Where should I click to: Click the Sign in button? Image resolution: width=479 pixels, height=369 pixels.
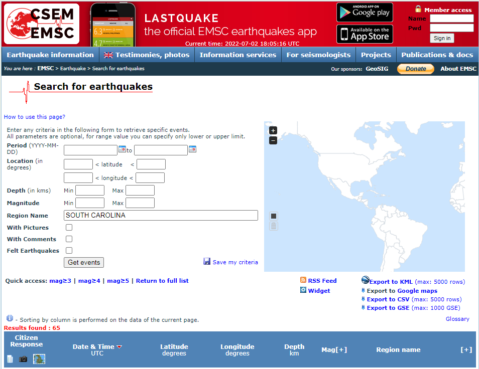click(x=442, y=38)
